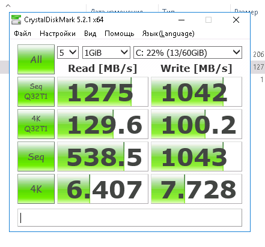Focus the comment text field at bottom
The width and height of the screenshot is (265, 247).
pos(130,218)
